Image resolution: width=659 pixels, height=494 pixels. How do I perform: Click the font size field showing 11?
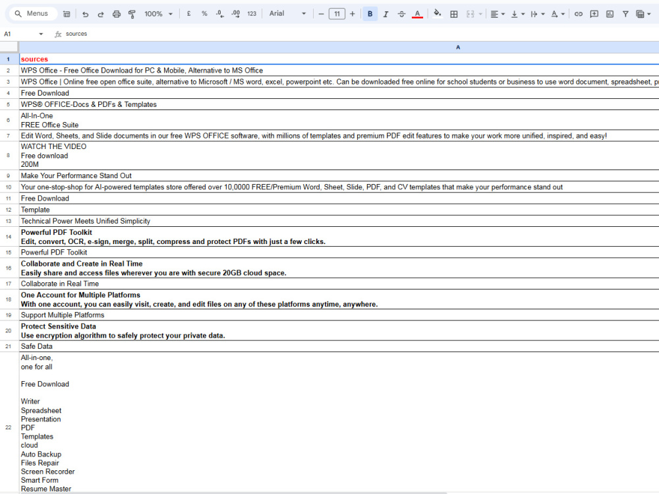pos(337,14)
